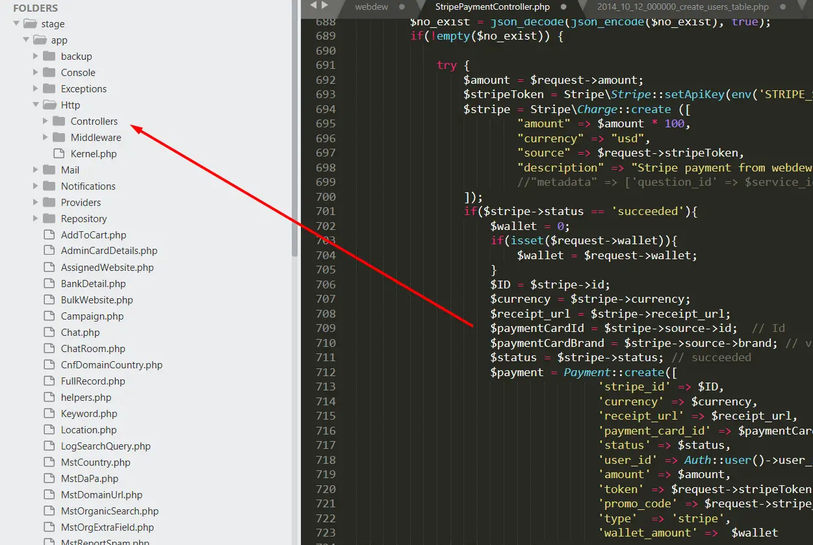Image resolution: width=813 pixels, height=545 pixels.
Task: Expand the Providers folder arrow
Action: coord(36,203)
